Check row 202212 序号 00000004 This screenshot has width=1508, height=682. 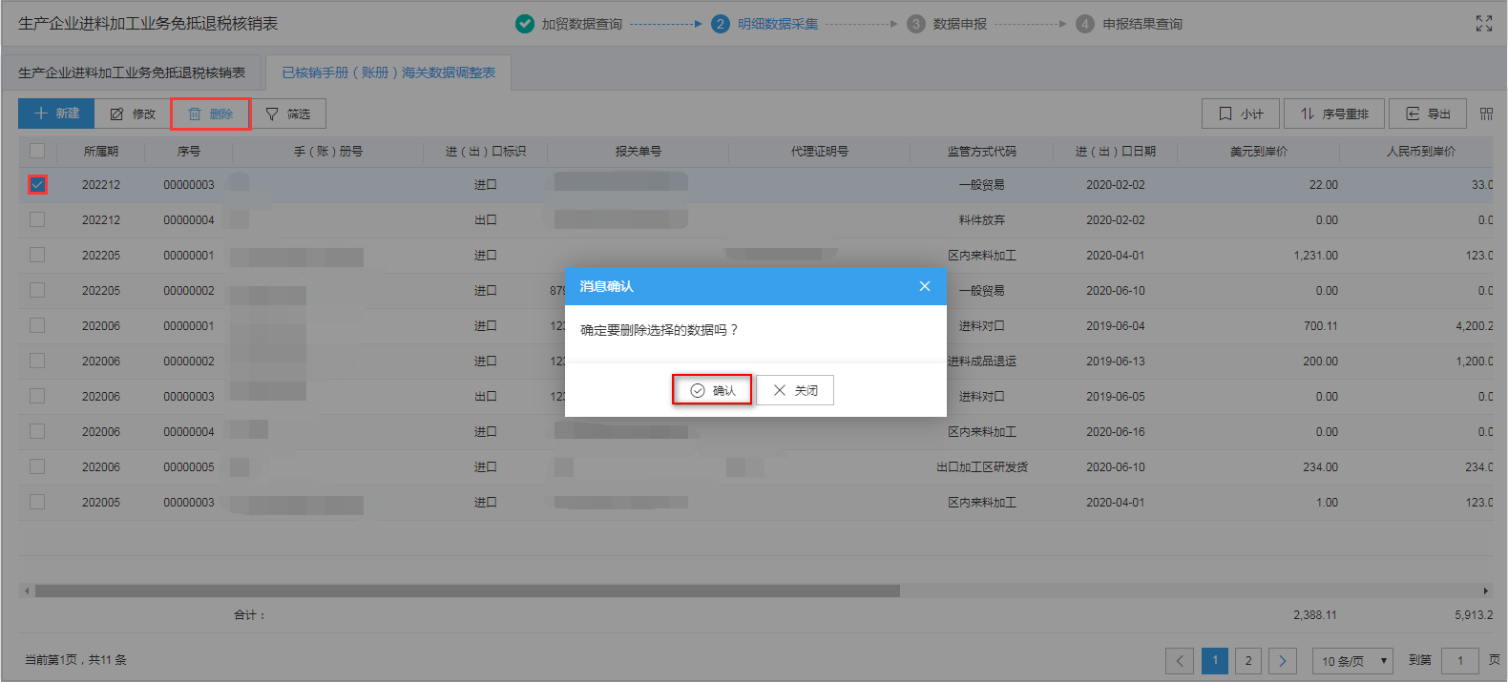37,219
